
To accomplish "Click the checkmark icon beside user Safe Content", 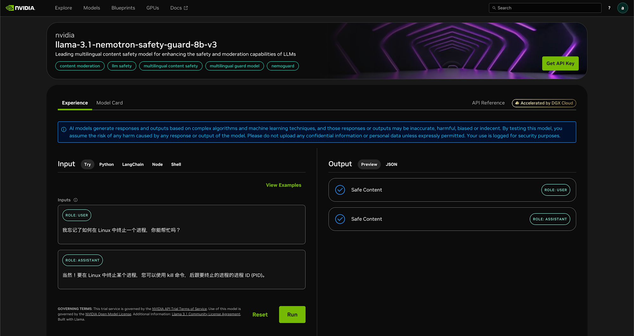I will (x=340, y=190).
